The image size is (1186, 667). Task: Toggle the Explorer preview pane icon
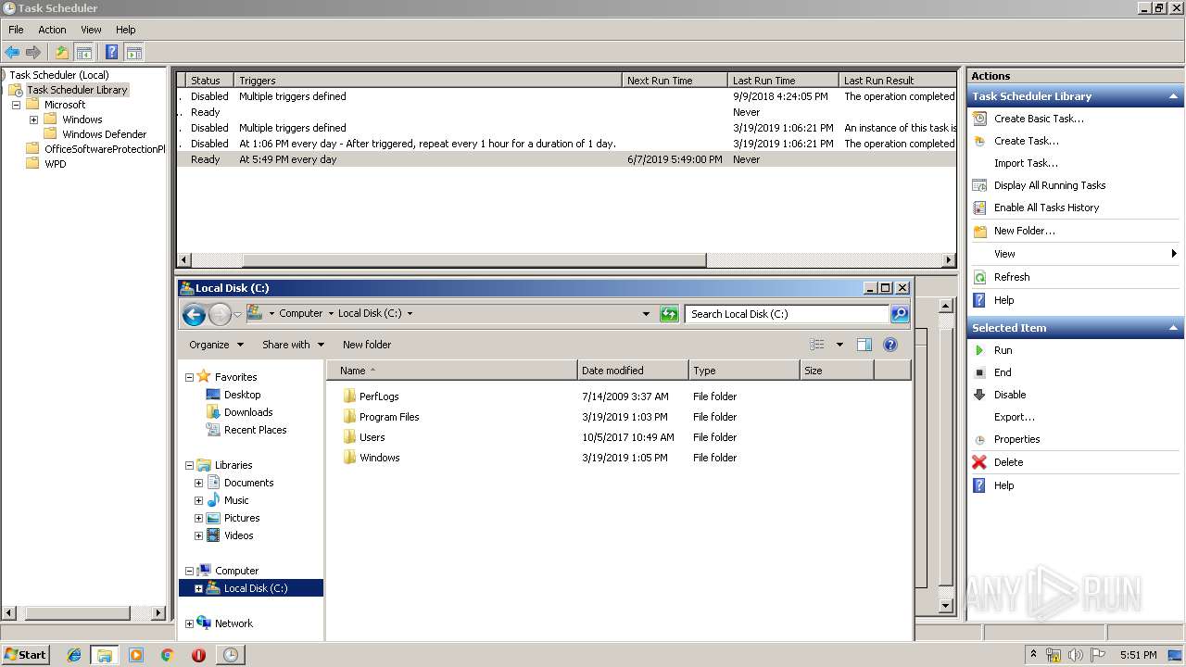(864, 345)
